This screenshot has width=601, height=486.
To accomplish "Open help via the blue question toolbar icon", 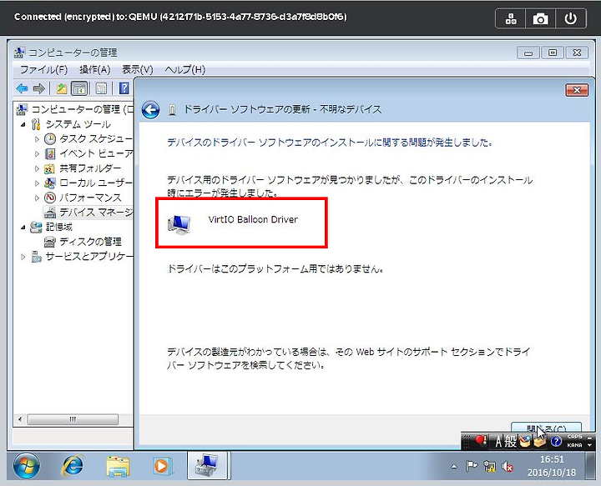I will pos(124,88).
